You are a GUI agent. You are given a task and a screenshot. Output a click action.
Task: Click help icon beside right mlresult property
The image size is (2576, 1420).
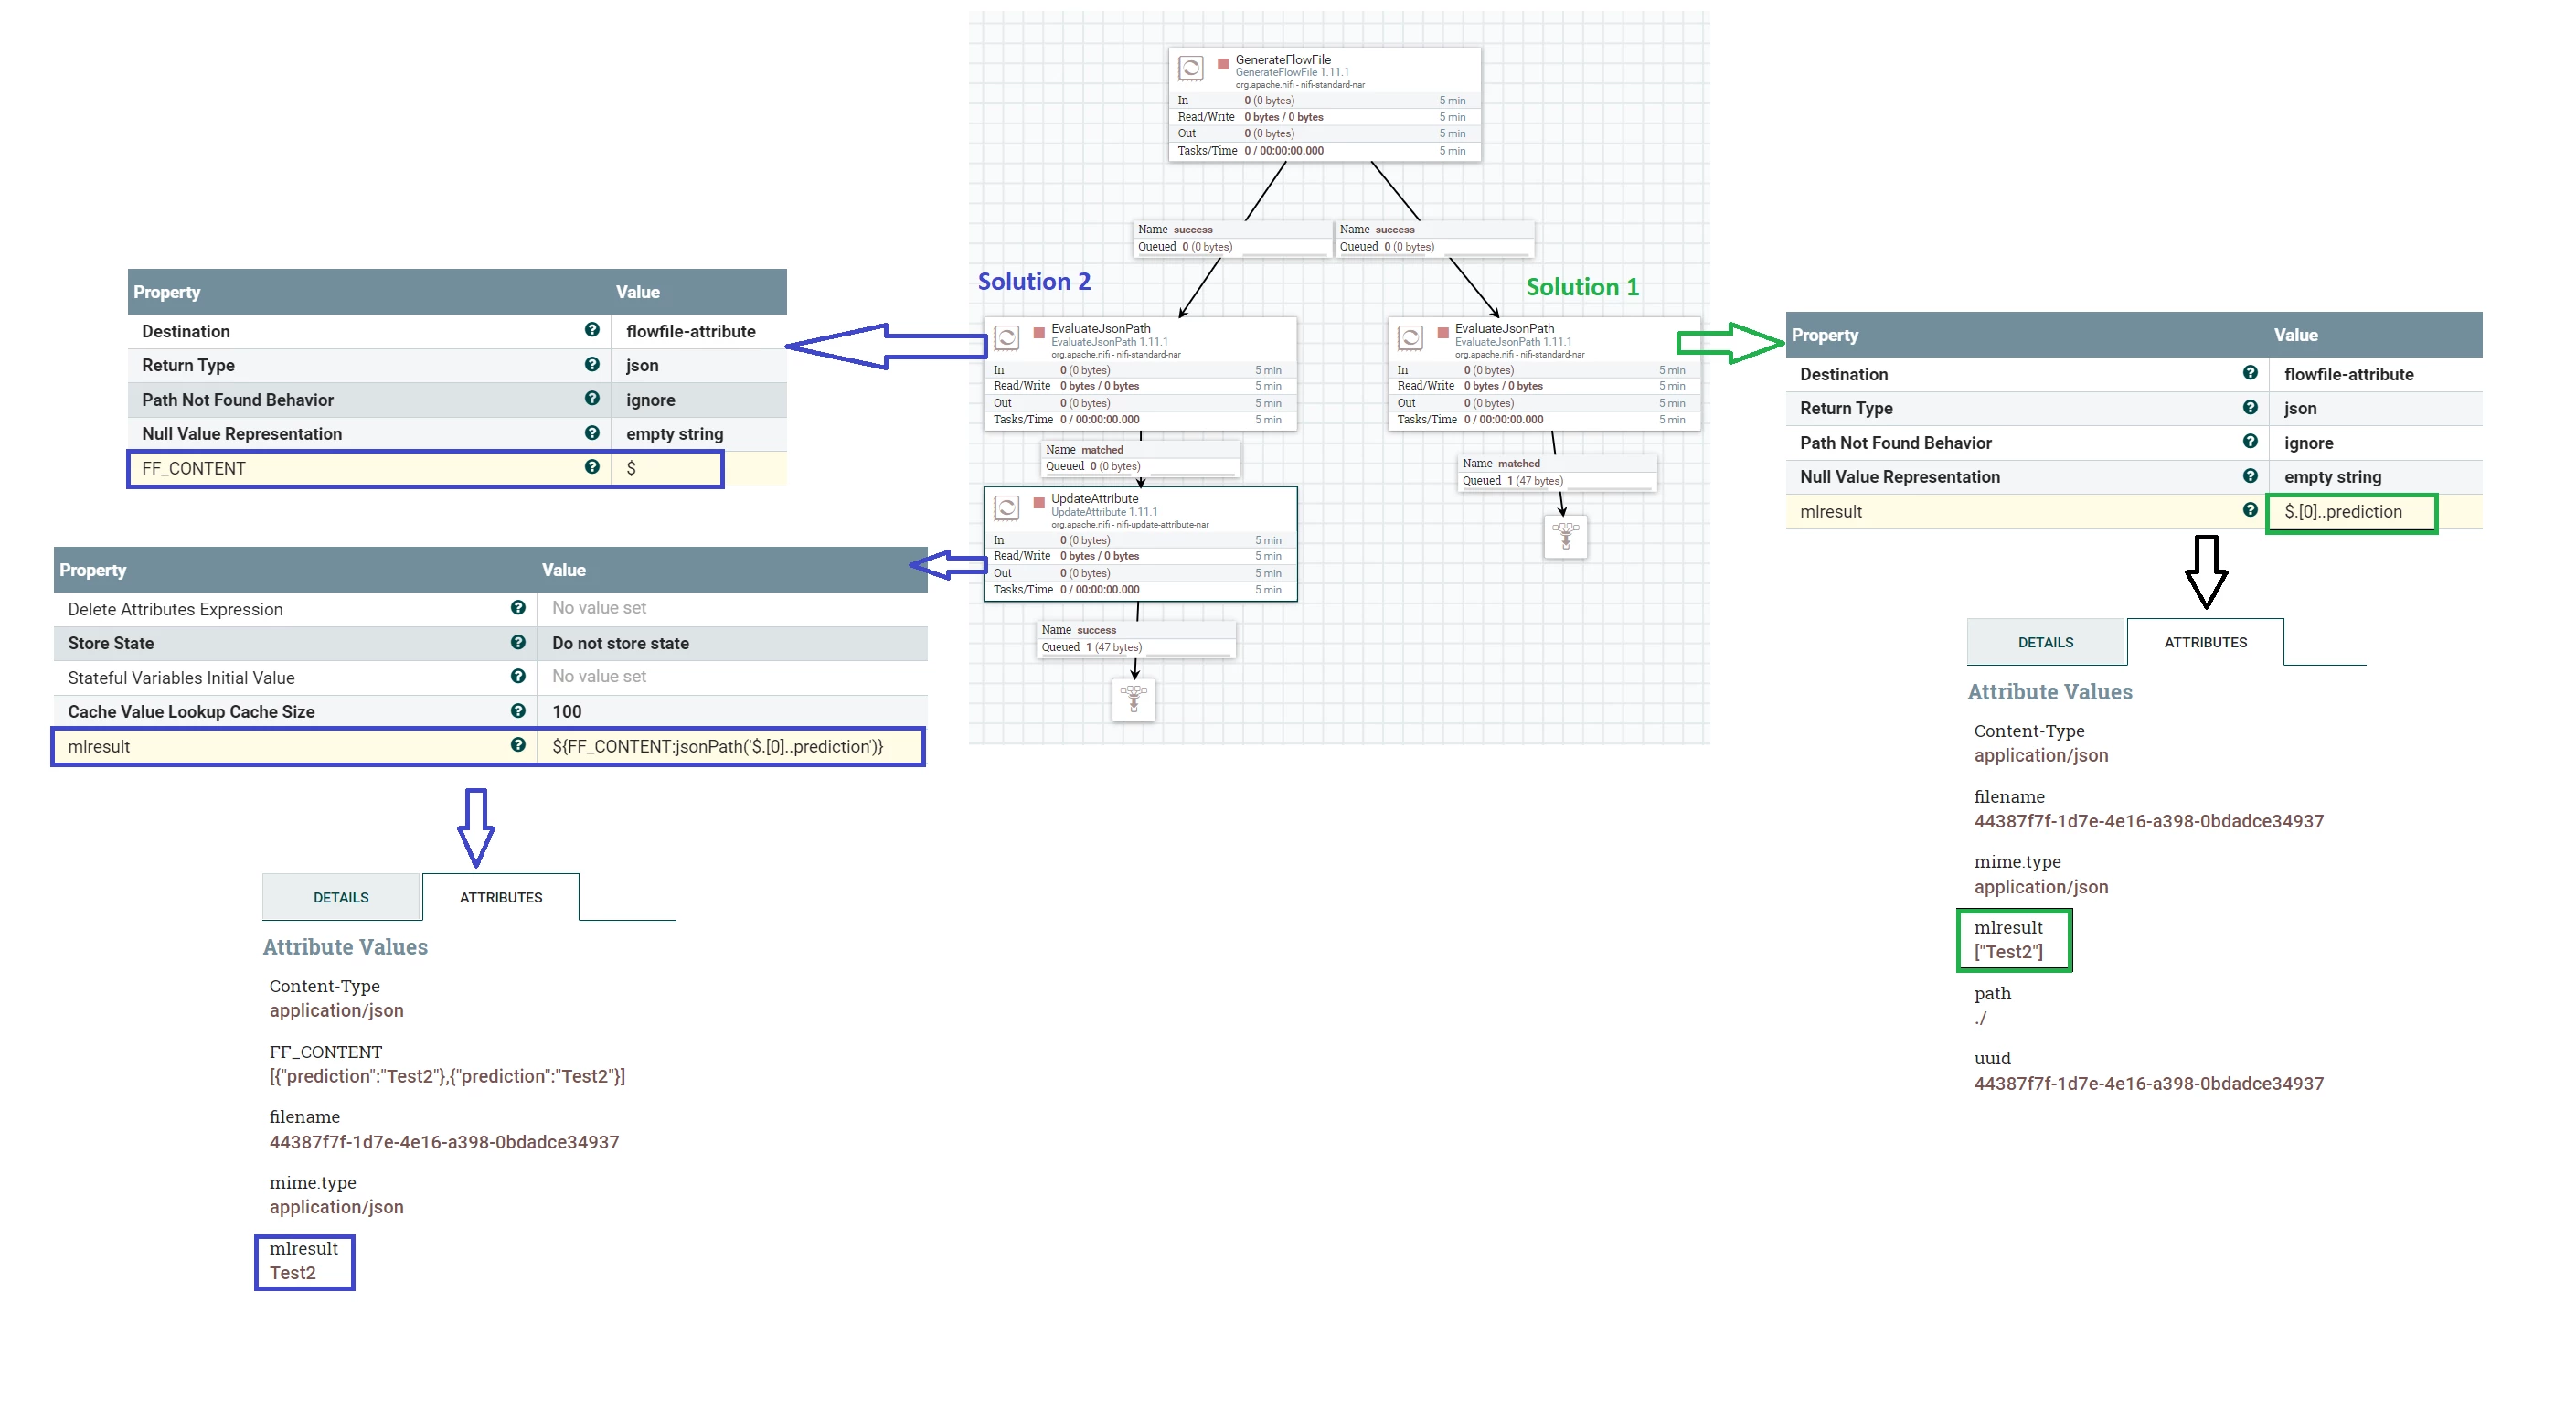pyautogui.click(x=2250, y=510)
